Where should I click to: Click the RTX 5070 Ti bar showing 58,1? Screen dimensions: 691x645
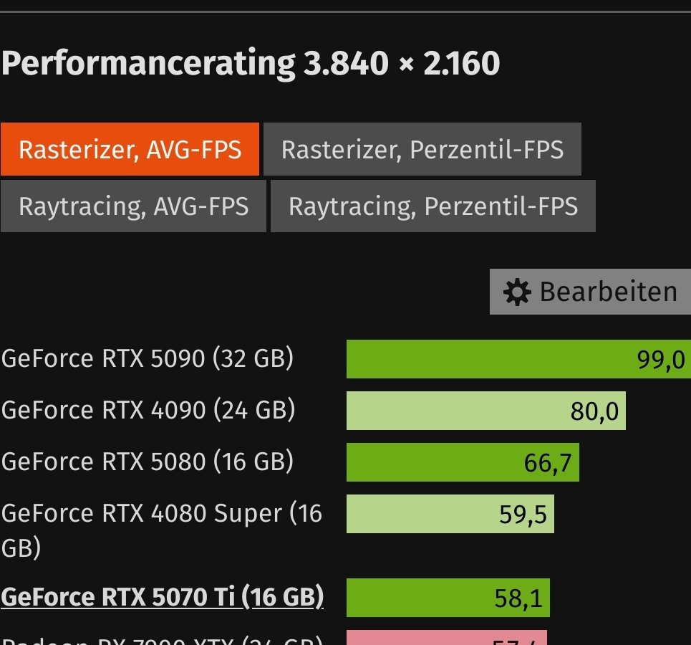(x=448, y=598)
